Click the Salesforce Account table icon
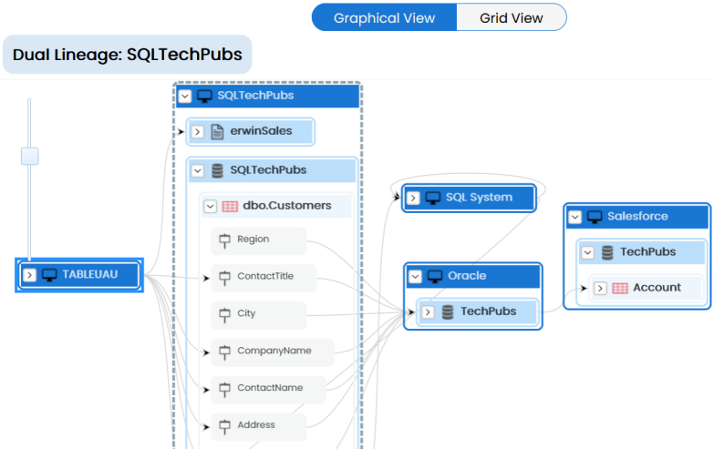This screenshot has width=714, height=449. coord(620,288)
